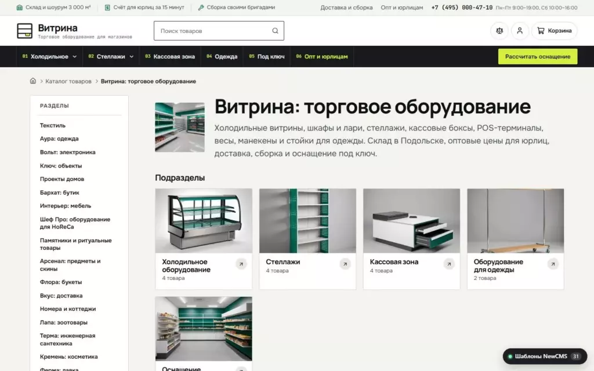Image resolution: width=594 pixels, height=371 pixels.
Task: Click arrow icon on Кассовая зона card
Action: point(449,264)
